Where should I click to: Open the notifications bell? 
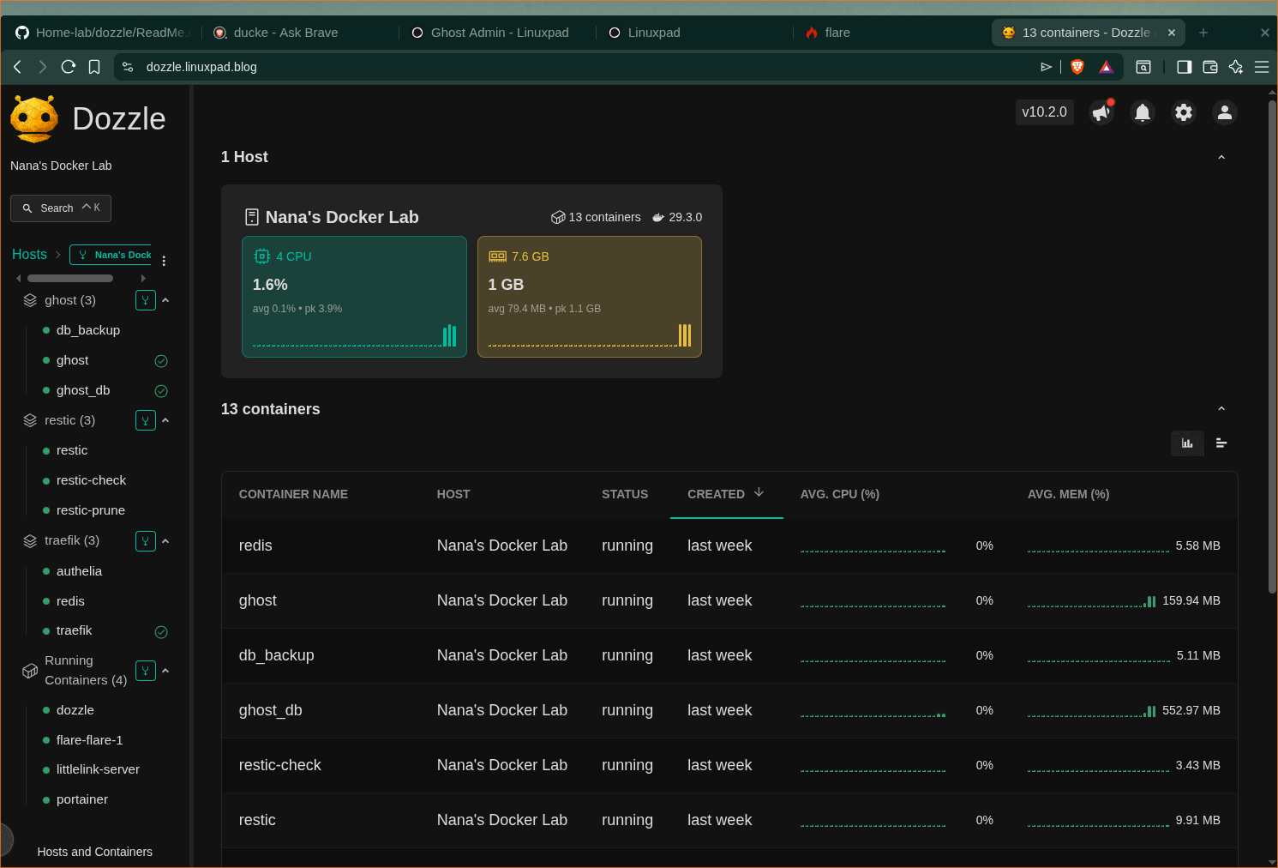tap(1143, 112)
